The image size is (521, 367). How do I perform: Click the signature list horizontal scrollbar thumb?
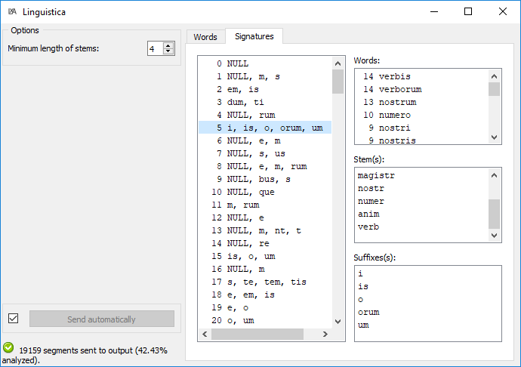click(257, 334)
